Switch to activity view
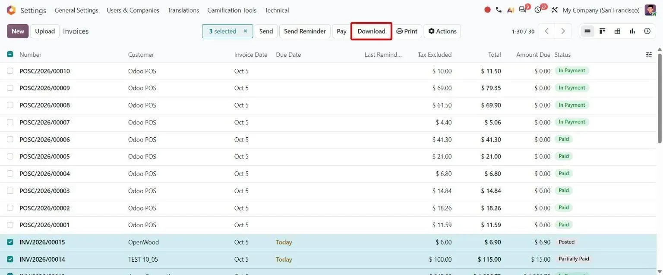The image size is (663, 275). [x=647, y=31]
